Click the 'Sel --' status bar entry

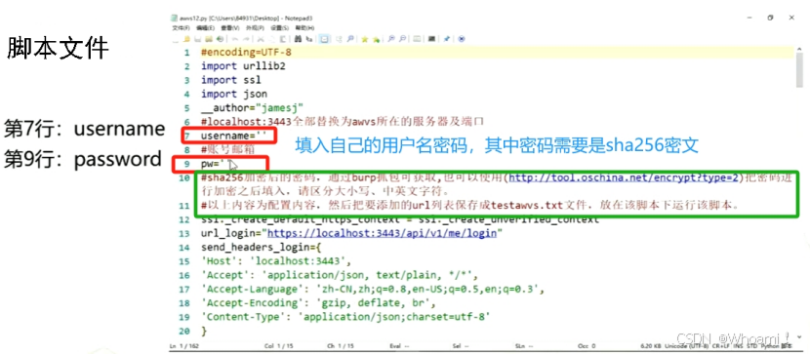coord(461,346)
